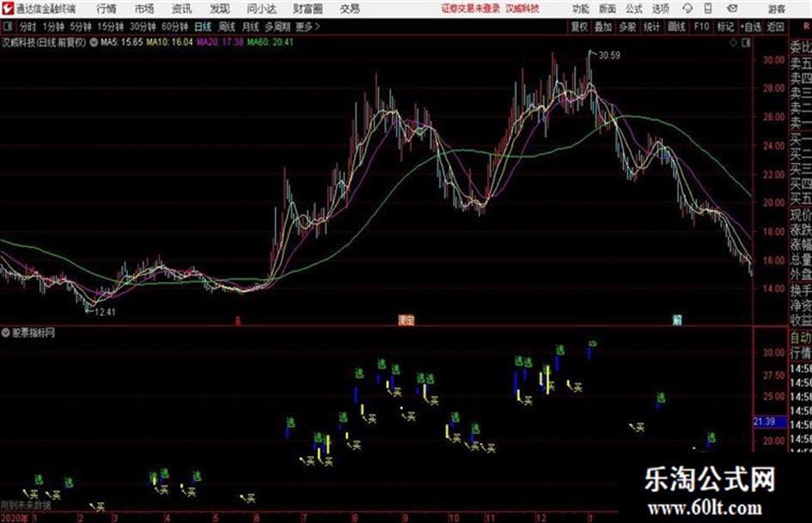Toggle the side panel icon at the chart top right
Viewport: 812px width, 523px height.
[x=746, y=43]
